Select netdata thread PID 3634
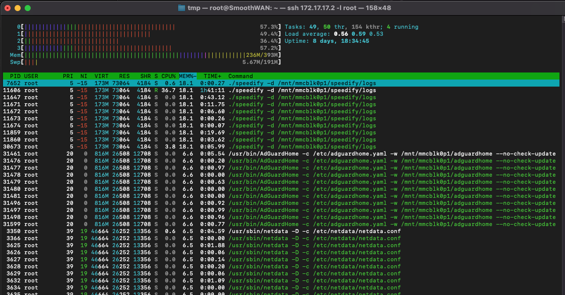 [x=281, y=287]
